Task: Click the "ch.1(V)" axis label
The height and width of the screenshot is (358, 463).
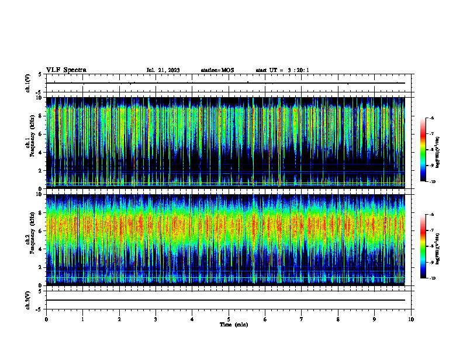Action: pyautogui.click(x=28, y=83)
